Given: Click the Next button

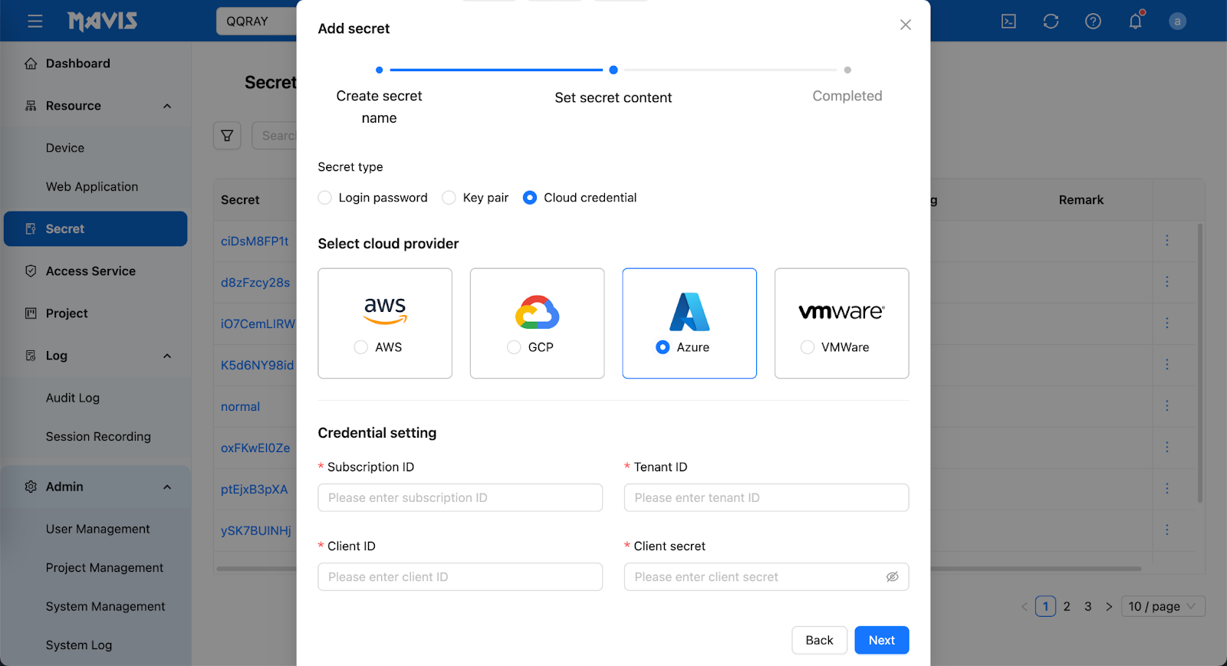Looking at the screenshot, I should 882,641.
